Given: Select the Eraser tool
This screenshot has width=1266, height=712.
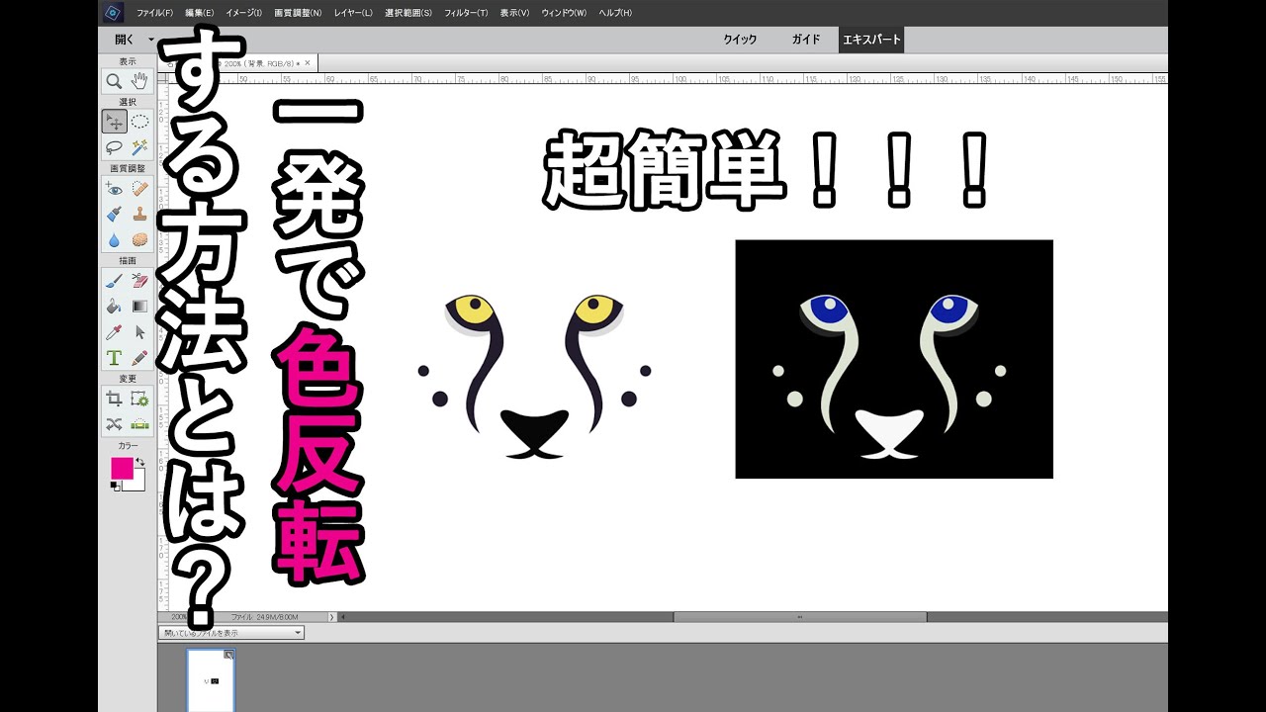Looking at the screenshot, I should (140, 279).
